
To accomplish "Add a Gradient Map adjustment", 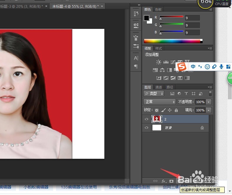I will pos(187,78).
